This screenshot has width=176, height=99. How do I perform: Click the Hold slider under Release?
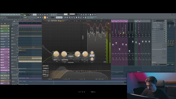click(x=85, y=60)
